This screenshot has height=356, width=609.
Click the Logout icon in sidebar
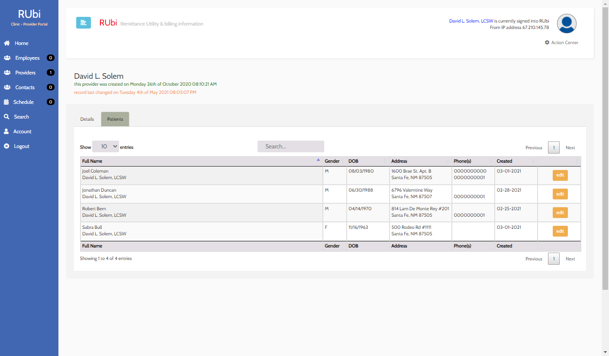[x=6, y=146]
